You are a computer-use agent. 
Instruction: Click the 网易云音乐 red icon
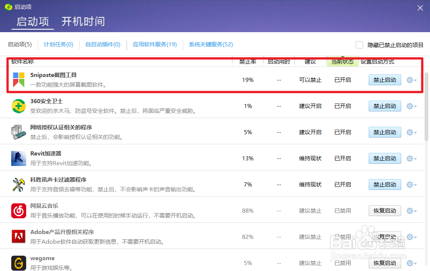coord(19,211)
